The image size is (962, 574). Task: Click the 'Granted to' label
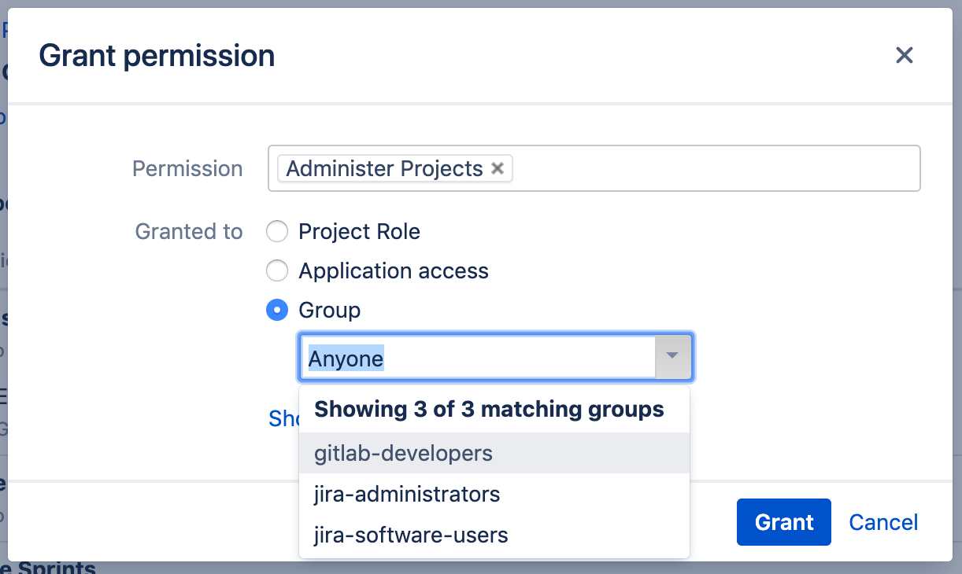(x=189, y=231)
